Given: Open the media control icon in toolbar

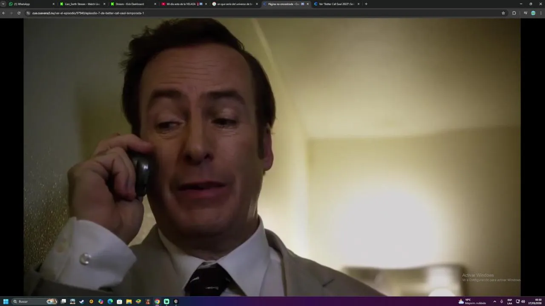Looking at the screenshot, I should pyautogui.click(x=525, y=13).
